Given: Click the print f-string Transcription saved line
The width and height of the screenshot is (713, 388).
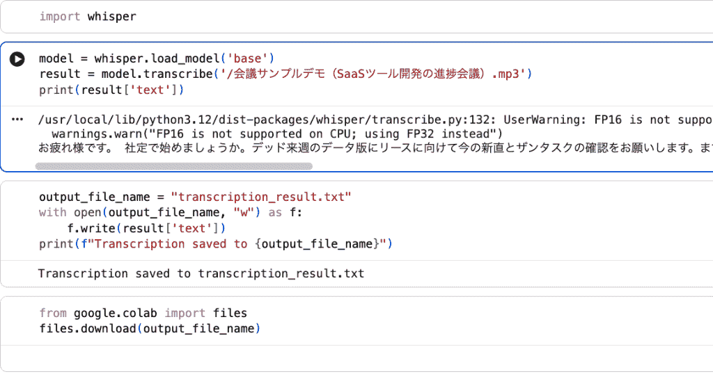Looking at the screenshot, I should click(x=216, y=244).
